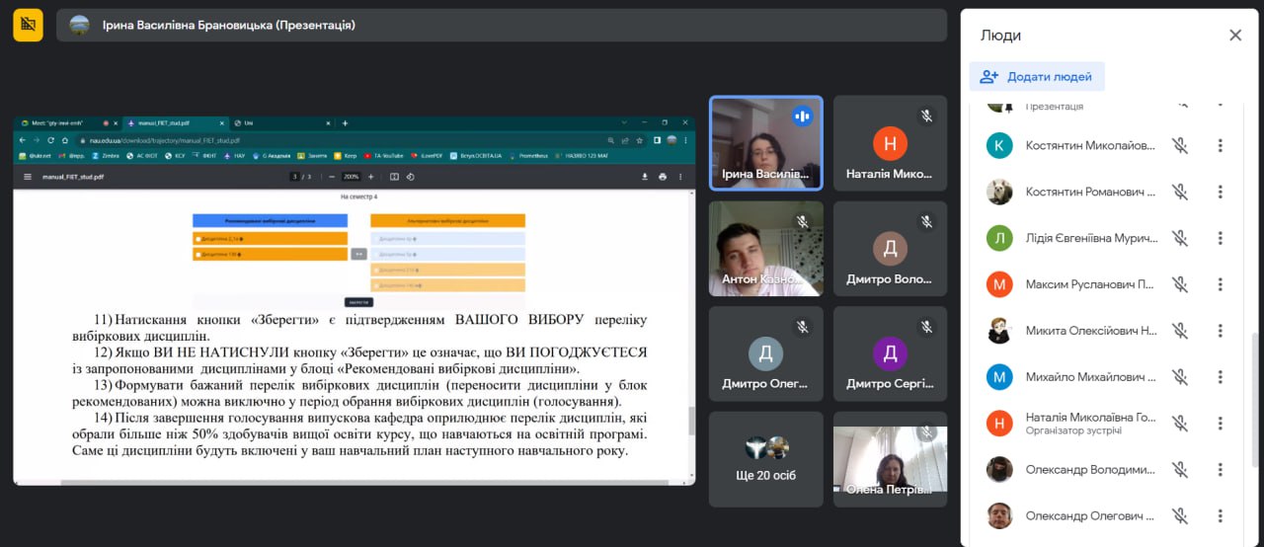The width and height of the screenshot is (1264, 547).
Task: Close the People side panel
Action: pos(1234,36)
